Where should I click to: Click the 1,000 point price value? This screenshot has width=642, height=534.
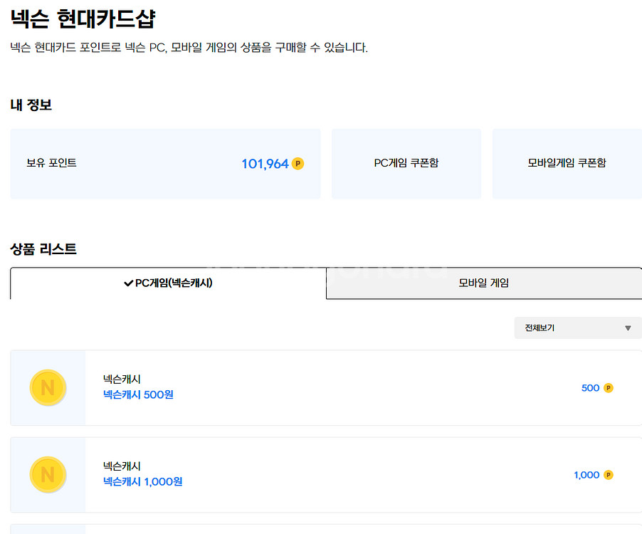[x=586, y=475]
